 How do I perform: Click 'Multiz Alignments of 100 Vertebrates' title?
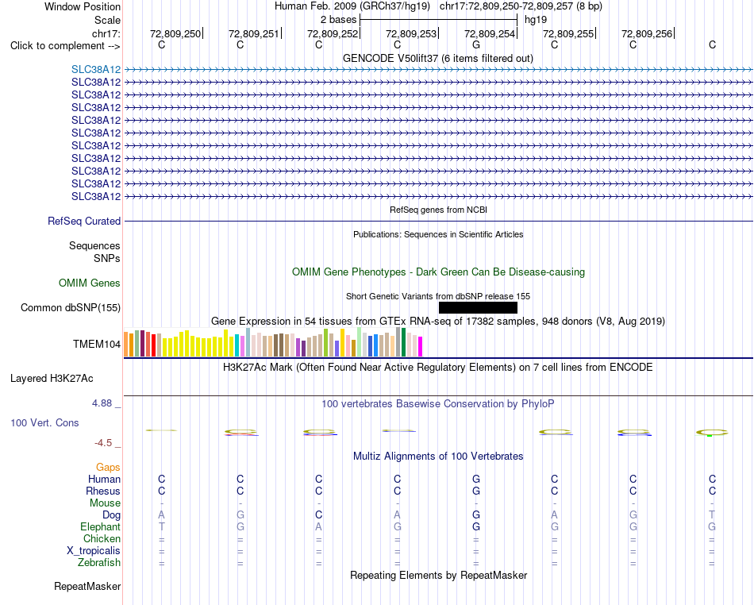coord(437,456)
